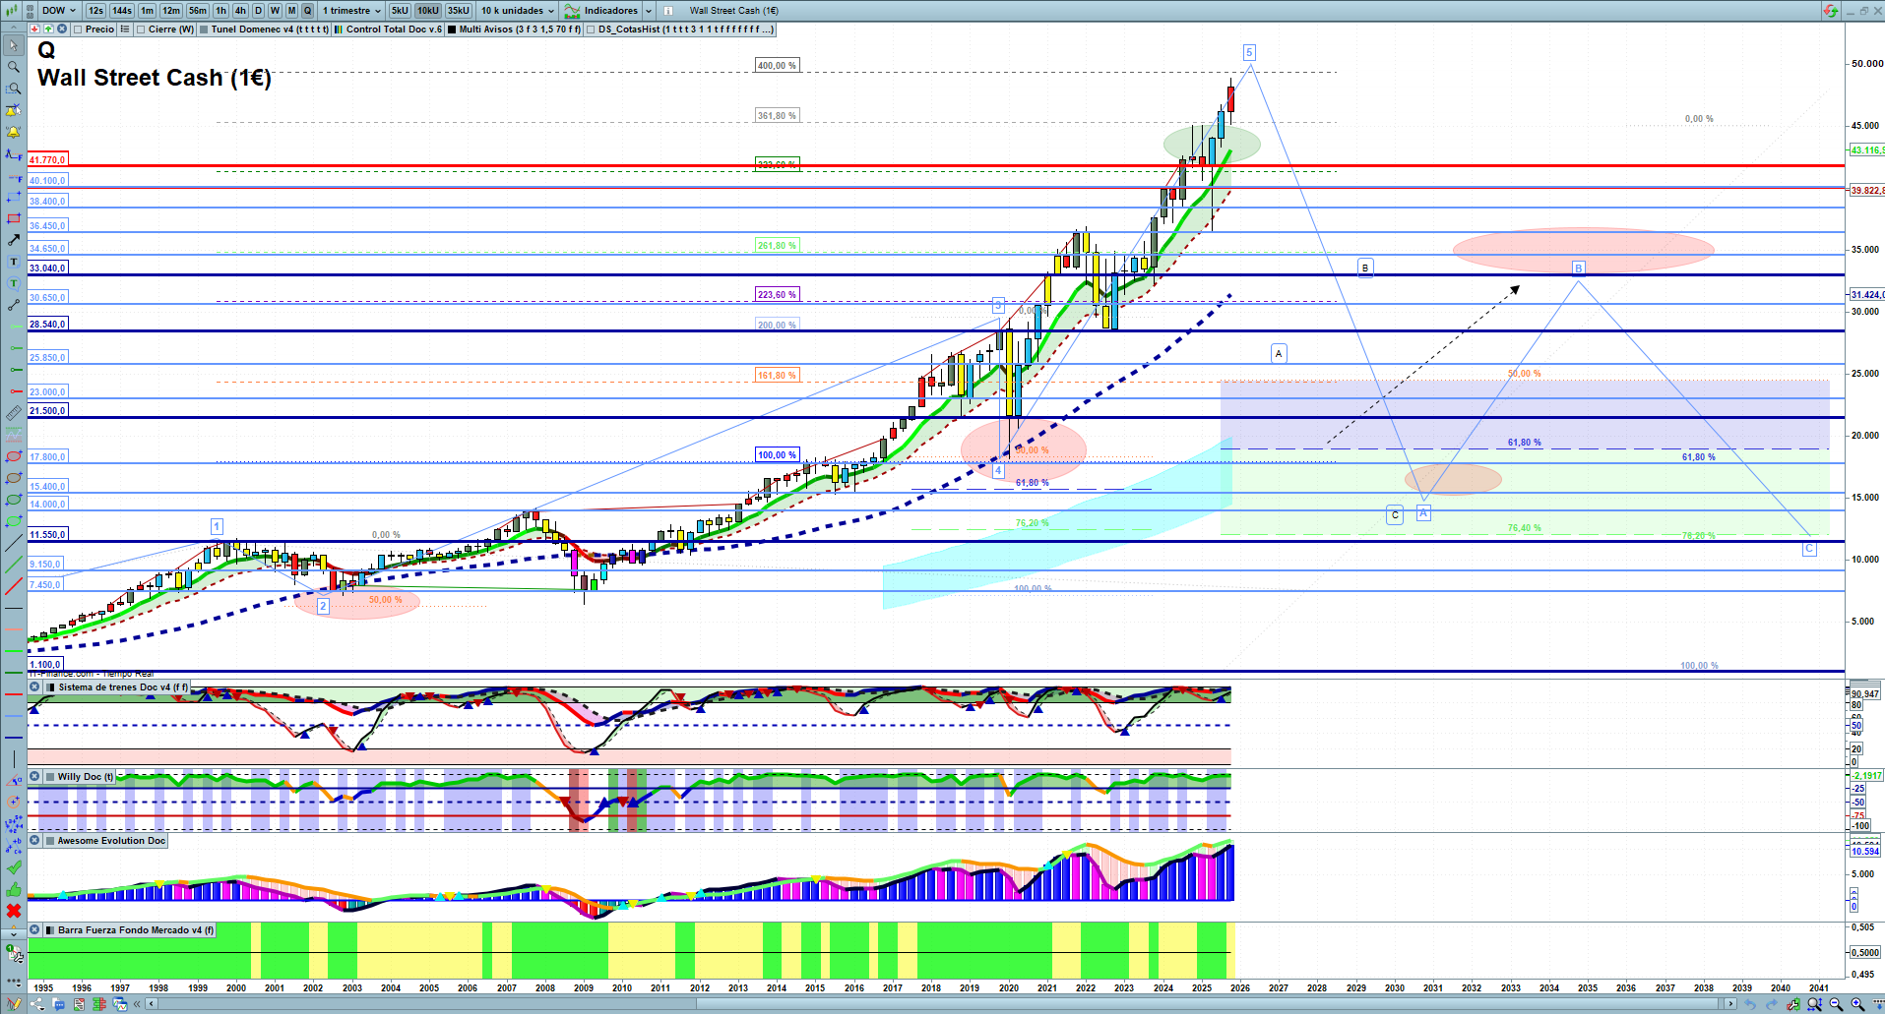1885x1014 pixels.
Task: Click the 35kU units button
Action: [x=459, y=11]
